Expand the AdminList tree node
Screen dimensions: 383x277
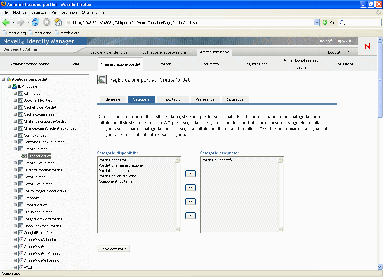[x=15, y=93]
